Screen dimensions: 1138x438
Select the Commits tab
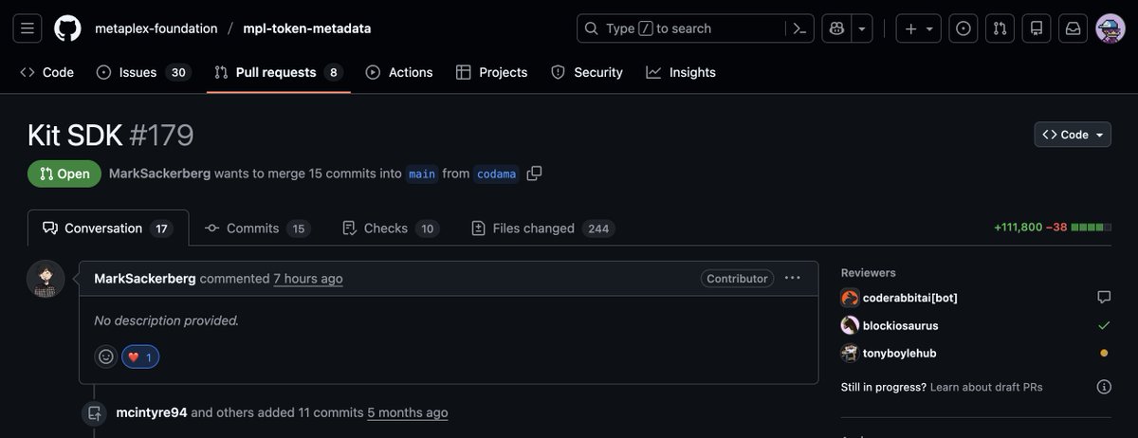pos(258,228)
